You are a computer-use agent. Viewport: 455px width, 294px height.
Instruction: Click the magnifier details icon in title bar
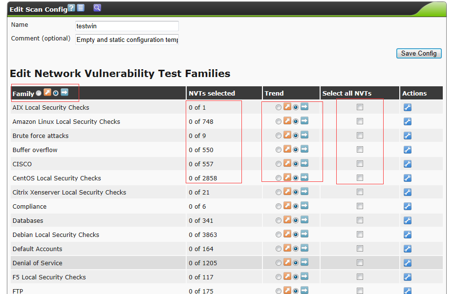pyautogui.click(x=97, y=8)
